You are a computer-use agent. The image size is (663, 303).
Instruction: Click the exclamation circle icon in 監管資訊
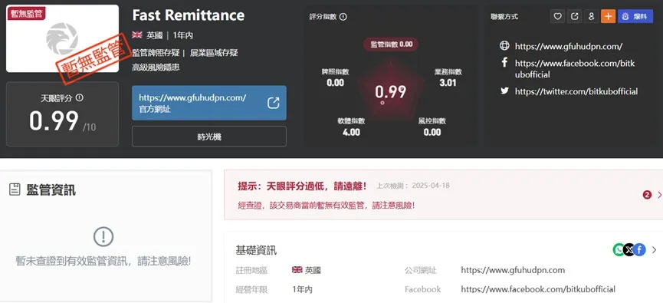click(103, 236)
